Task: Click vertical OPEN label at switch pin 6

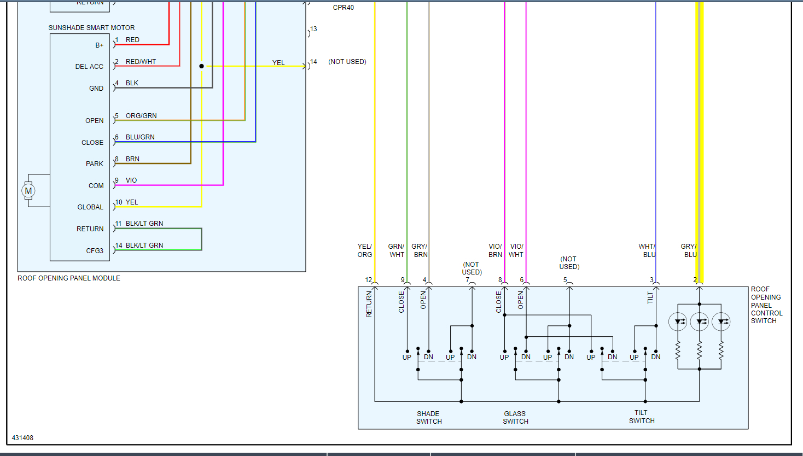Action: 521,300
